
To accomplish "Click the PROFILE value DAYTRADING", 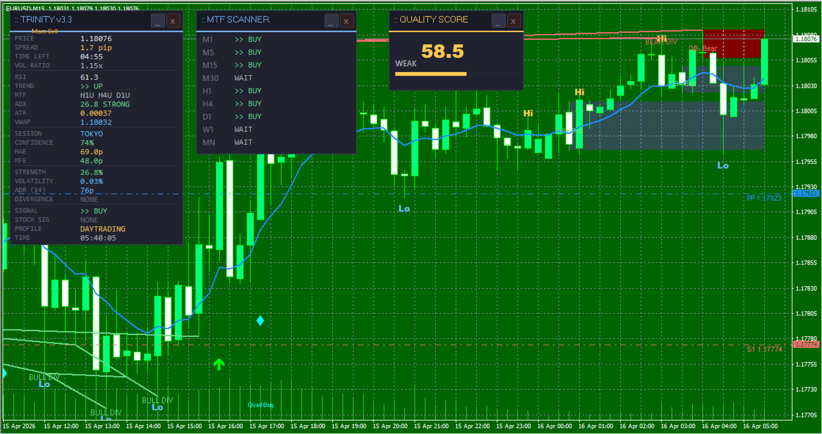I will click(x=103, y=229).
